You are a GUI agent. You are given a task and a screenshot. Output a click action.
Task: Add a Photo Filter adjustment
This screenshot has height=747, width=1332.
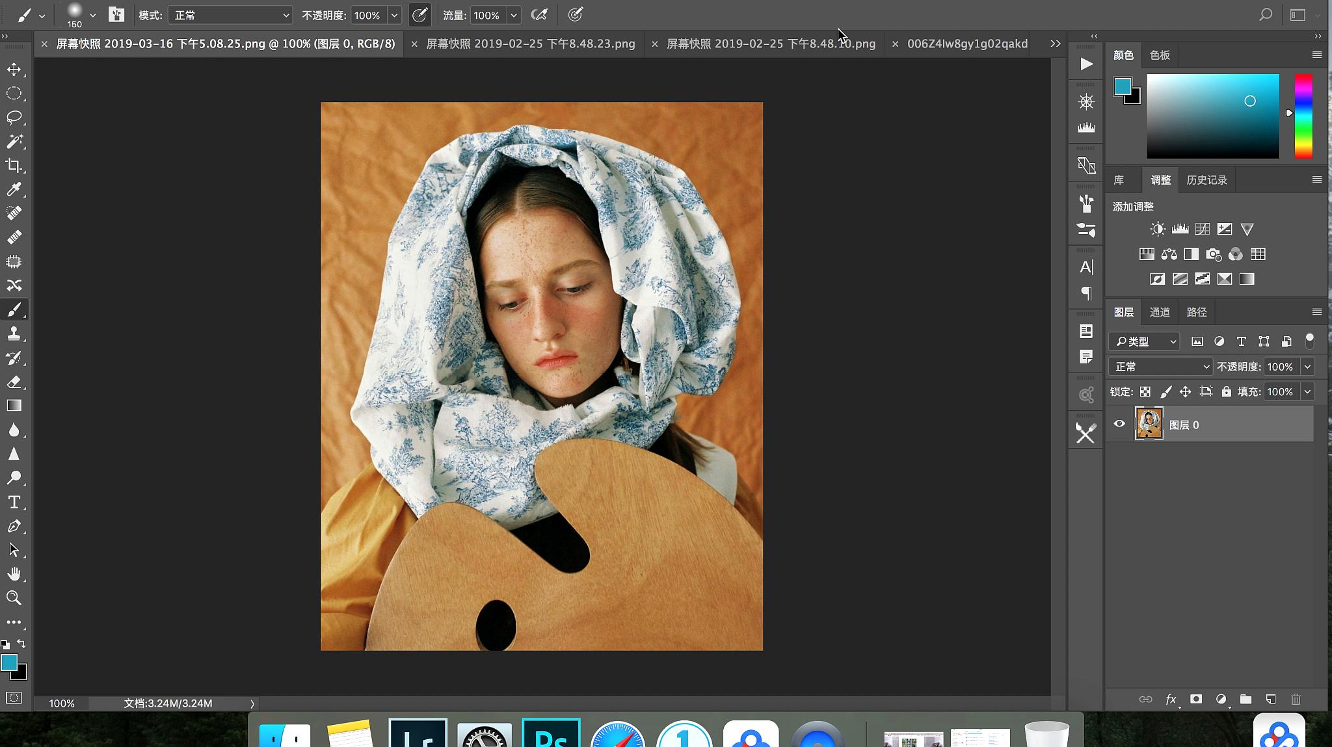[x=1214, y=254]
